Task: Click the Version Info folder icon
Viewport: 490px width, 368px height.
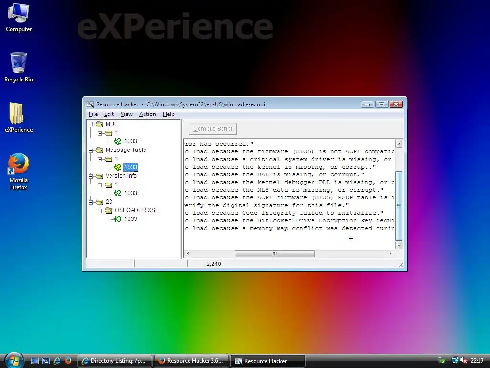Action: [100, 176]
